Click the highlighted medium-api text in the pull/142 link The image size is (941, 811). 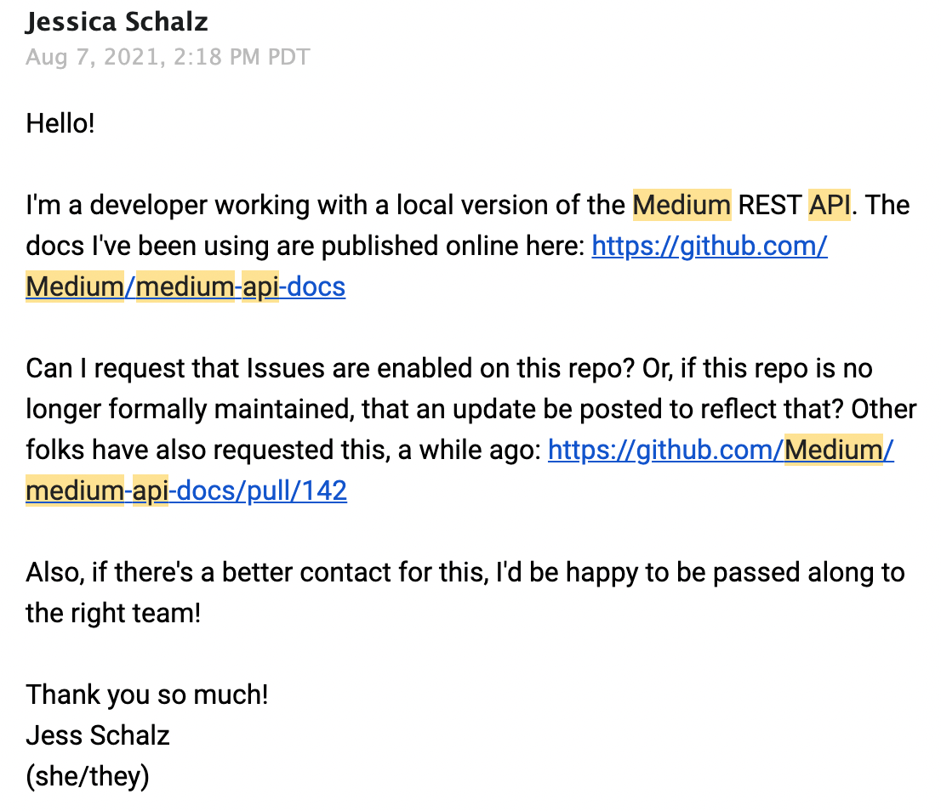tap(97, 491)
